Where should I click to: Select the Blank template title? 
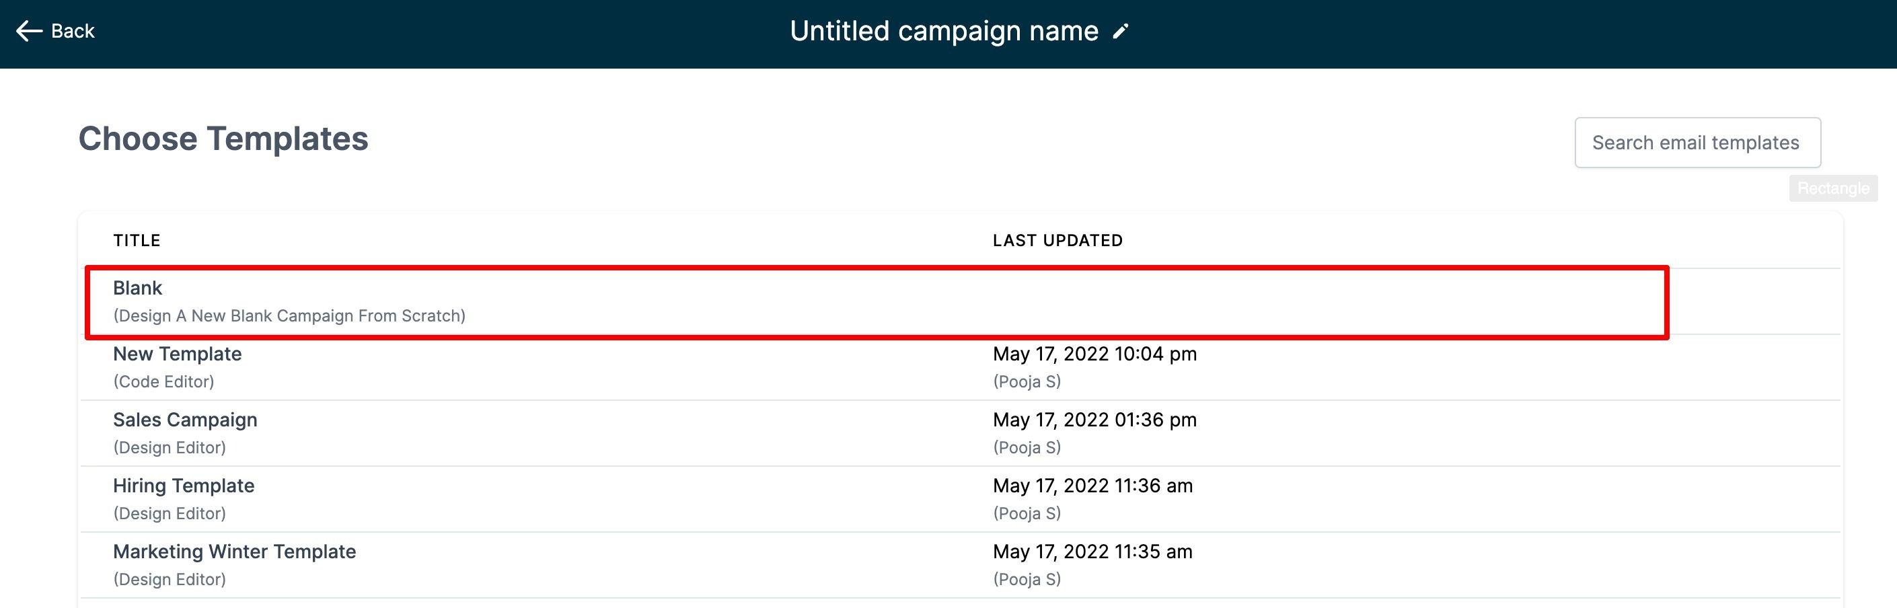coord(138,288)
